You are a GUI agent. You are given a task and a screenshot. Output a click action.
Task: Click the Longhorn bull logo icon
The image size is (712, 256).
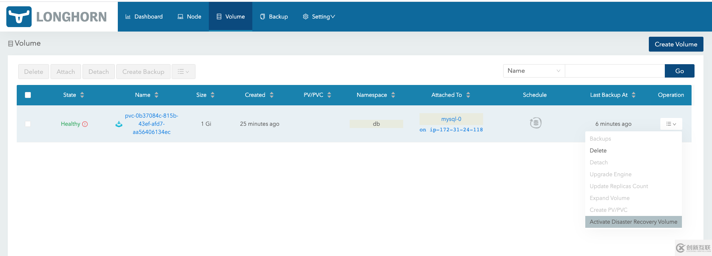coord(19,17)
